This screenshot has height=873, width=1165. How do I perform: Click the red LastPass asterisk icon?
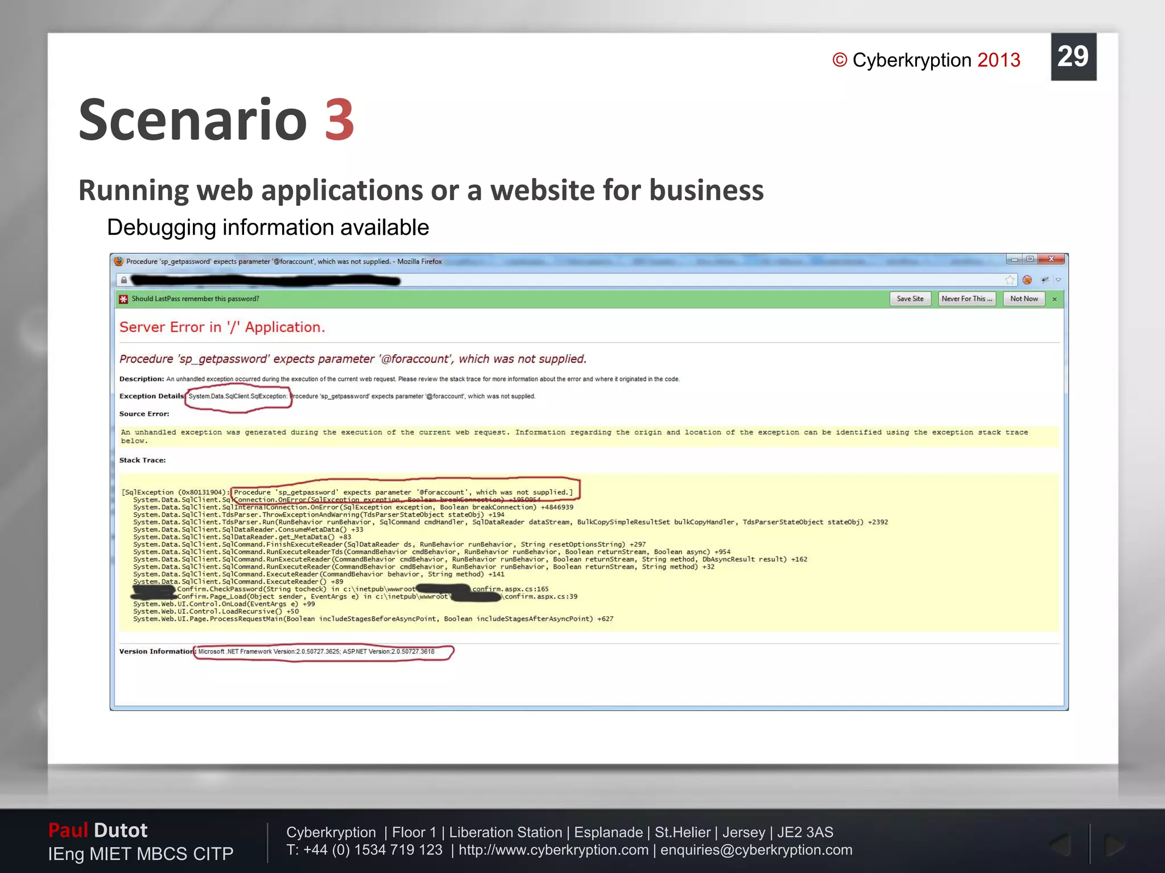(123, 299)
